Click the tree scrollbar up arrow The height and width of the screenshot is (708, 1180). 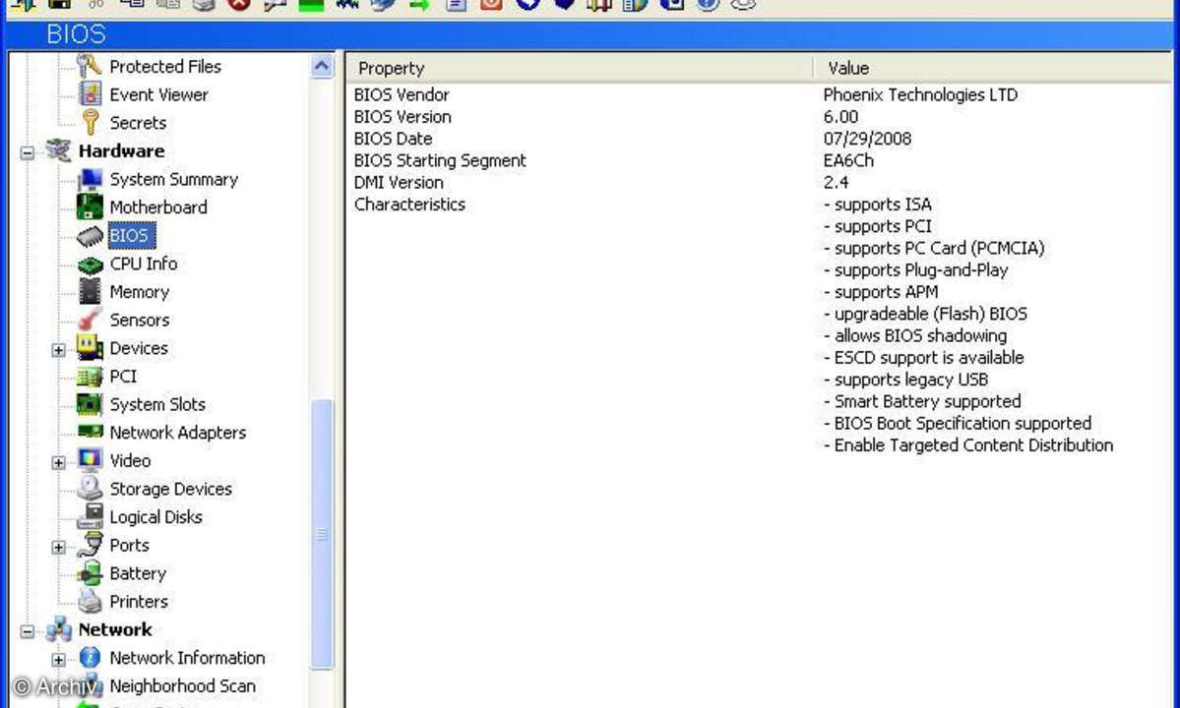pyautogui.click(x=322, y=67)
